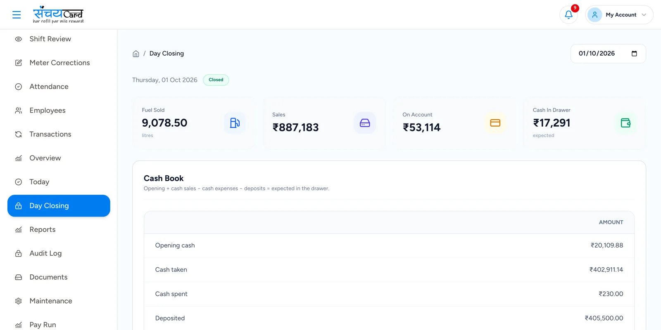Screen dimensions: 661x330
Task: Open the notifications bell
Action: pyautogui.click(x=568, y=15)
